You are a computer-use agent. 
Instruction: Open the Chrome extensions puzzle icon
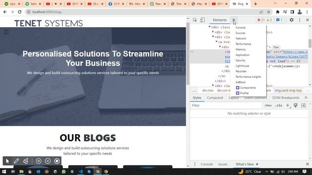[x=277, y=12]
